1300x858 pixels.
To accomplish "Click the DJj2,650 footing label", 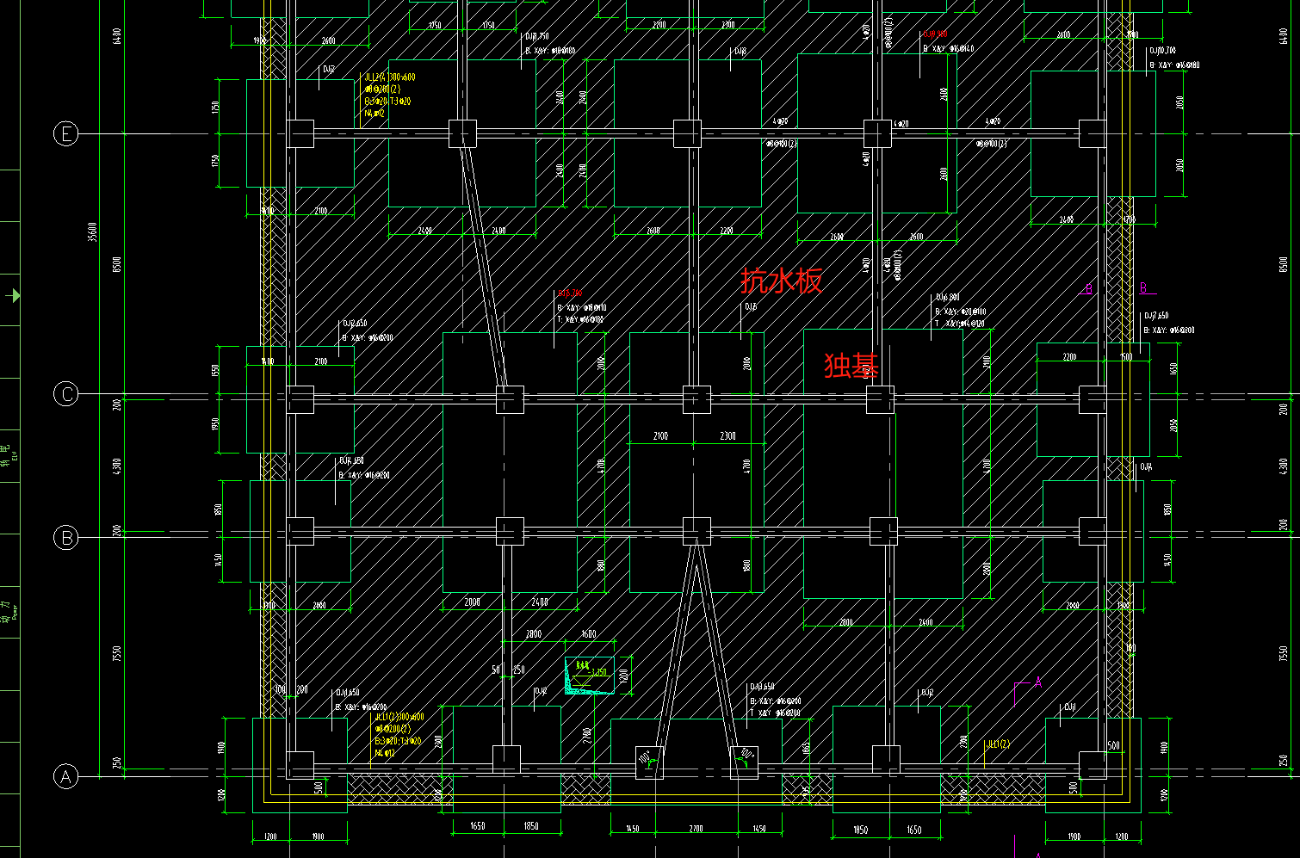I will pyautogui.click(x=355, y=324).
